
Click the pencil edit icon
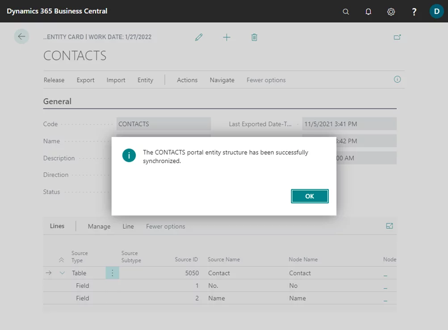[x=199, y=37]
